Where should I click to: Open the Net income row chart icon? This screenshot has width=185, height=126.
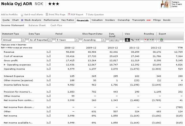pos(49,116)
